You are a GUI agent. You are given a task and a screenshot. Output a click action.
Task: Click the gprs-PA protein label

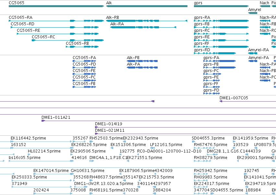point(211,58)
